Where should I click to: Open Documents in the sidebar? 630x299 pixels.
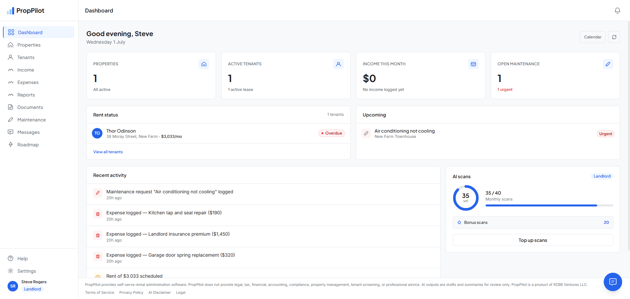point(39,107)
